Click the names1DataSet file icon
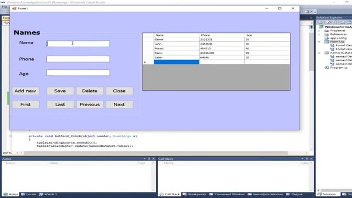This screenshot has width=352, height=198. [327, 53]
